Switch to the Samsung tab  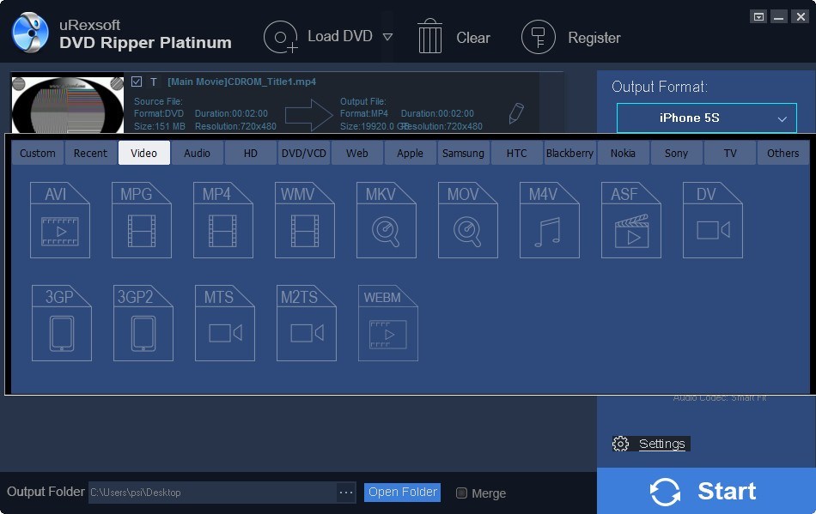463,153
